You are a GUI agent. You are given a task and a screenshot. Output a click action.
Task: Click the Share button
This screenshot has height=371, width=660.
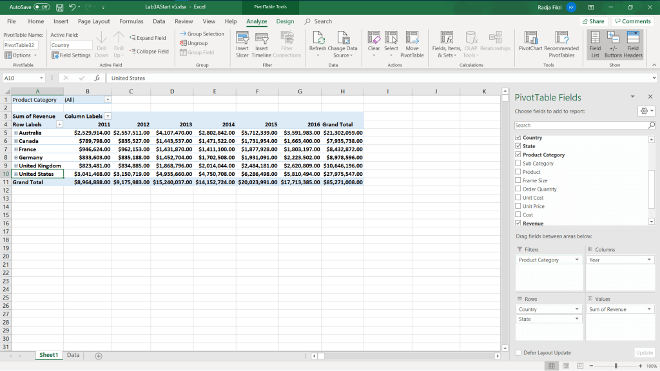coord(593,21)
